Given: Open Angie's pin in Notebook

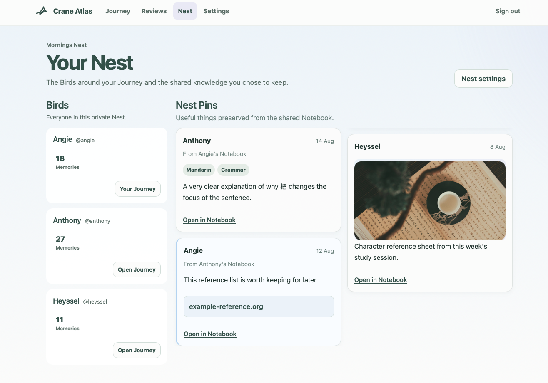Looking at the screenshot, I should point(210,334).
